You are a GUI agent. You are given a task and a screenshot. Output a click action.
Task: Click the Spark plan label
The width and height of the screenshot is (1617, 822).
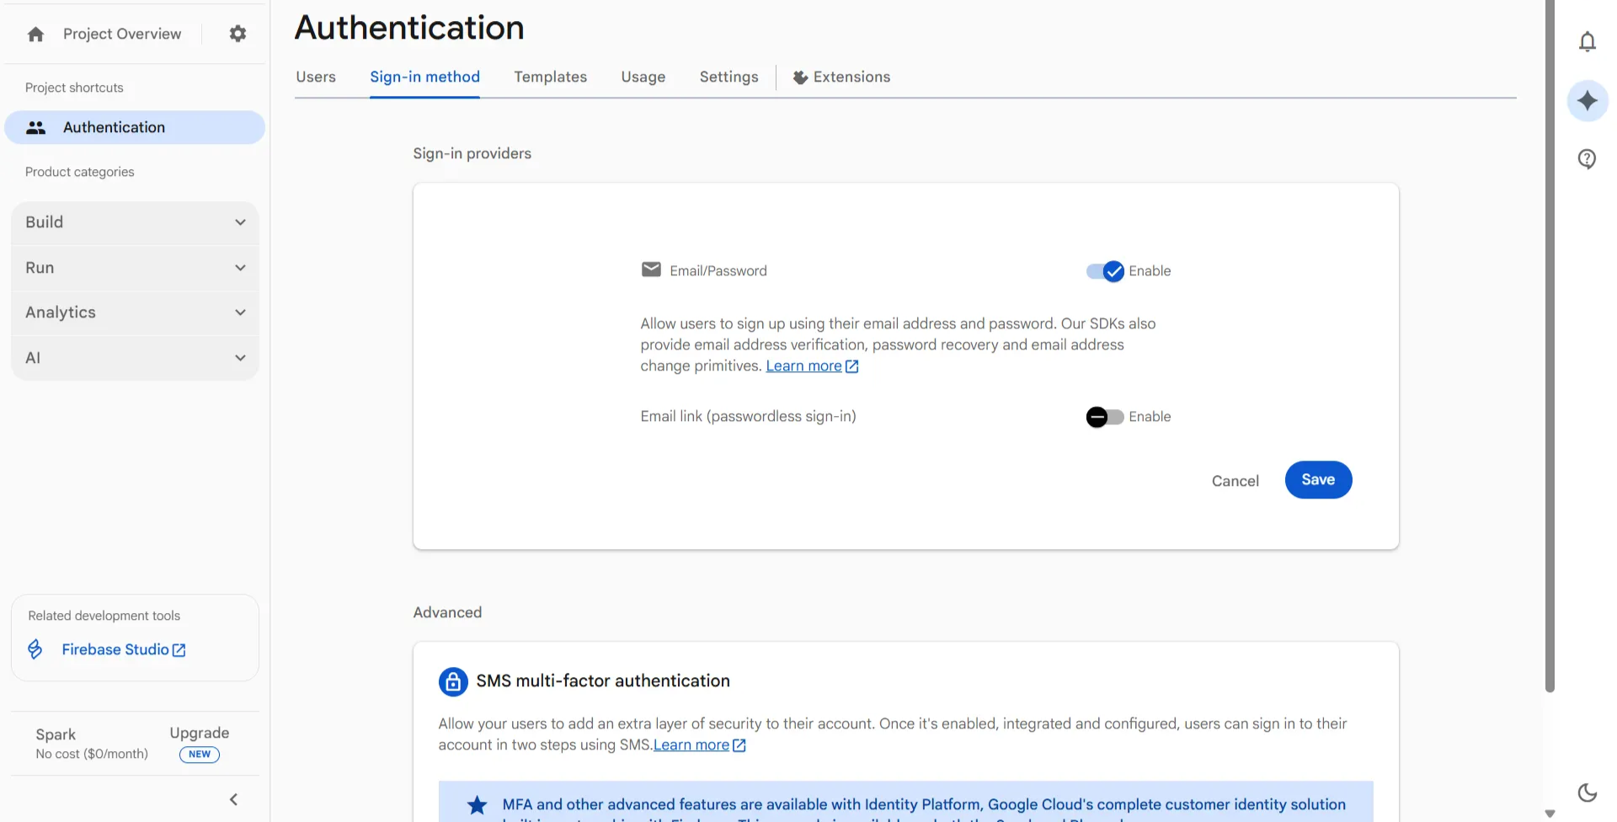pyautogui.click(x=56, y=734)
